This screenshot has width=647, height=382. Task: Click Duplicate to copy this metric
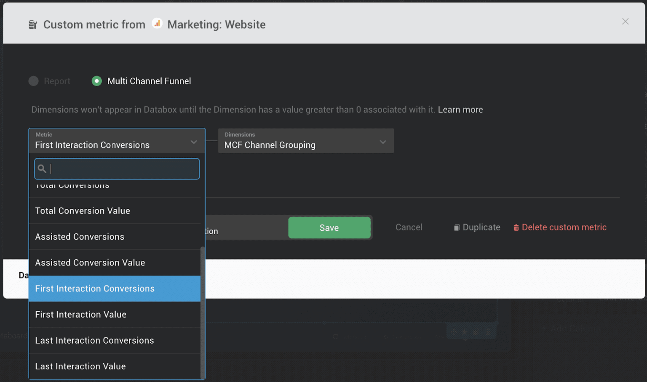[x=481, y=227]
